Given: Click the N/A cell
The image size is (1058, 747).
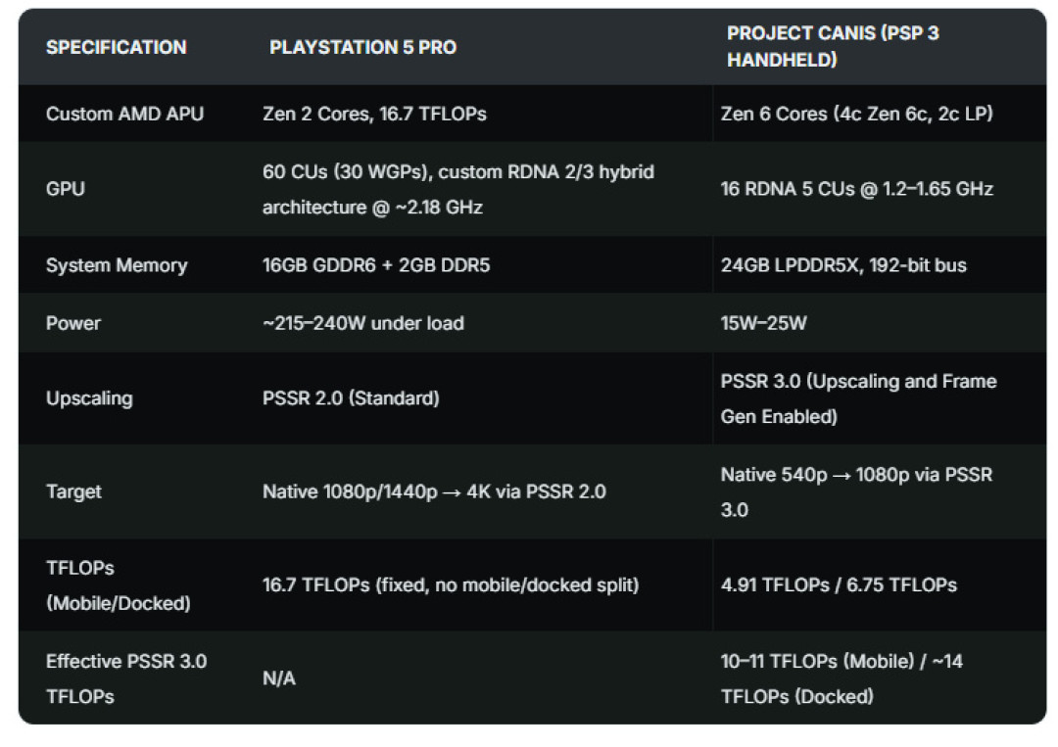Looking at the screenshot, I should point(278,678).
